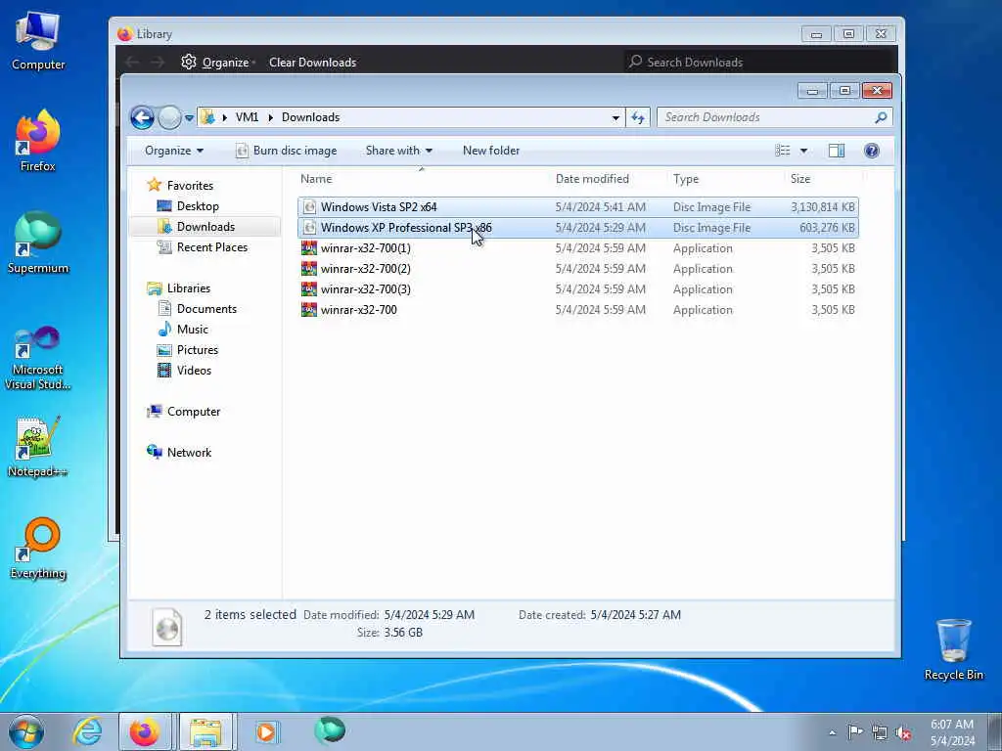The height and width of the screenshot is (751, 1002).
Task: Sort by Size column header
Action: pyautogui.click(x=800, y=179)
